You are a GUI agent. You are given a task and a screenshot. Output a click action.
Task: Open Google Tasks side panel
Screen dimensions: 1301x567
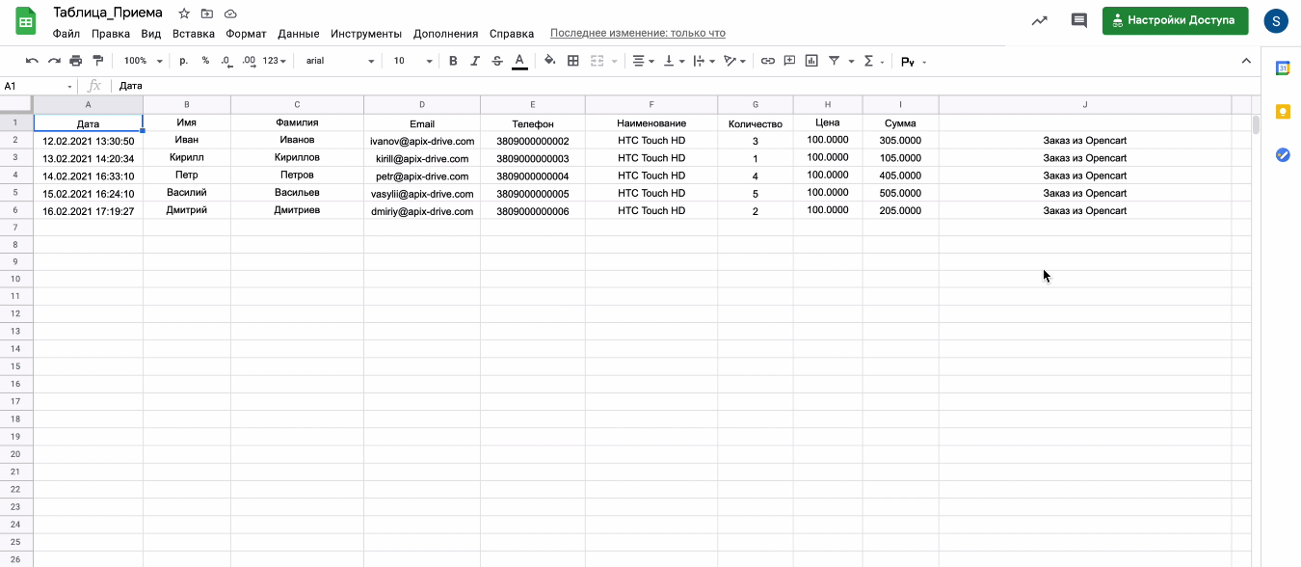click(1283, 154)
